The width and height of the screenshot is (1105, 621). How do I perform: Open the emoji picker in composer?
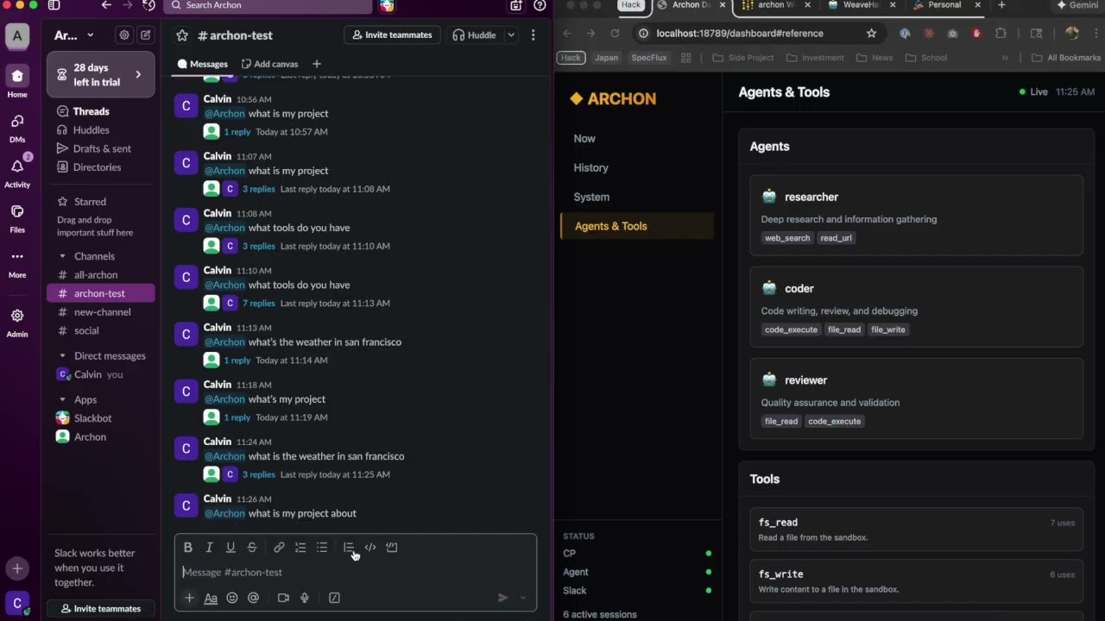click(232, 598)
